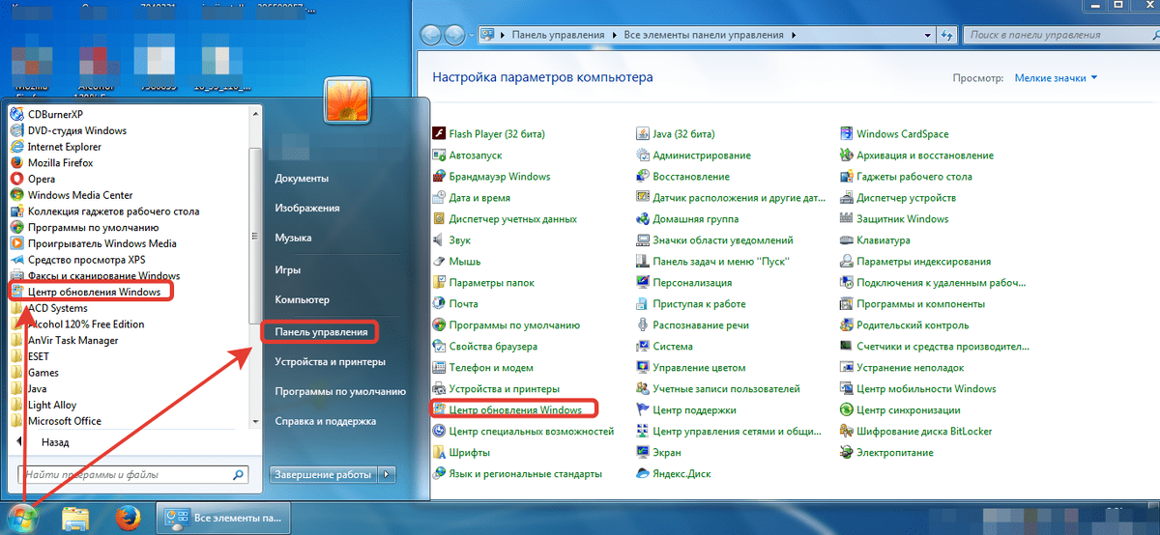Click the Завершение работы button
This screenshot has width=1160, height=535.
[x=323, y=474]
